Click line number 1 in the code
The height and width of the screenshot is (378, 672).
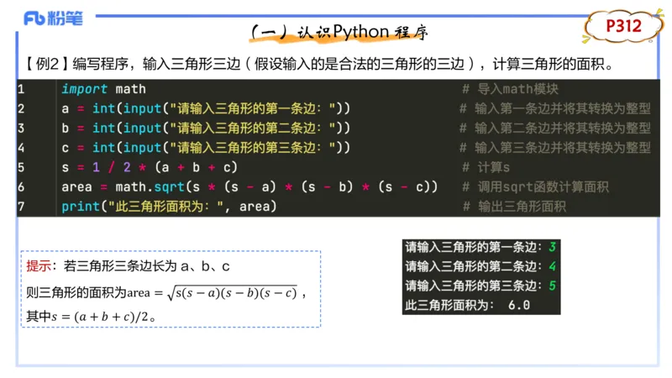21,89
